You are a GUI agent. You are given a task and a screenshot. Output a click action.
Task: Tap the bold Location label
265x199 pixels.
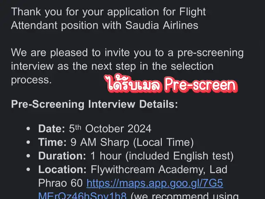(x=63, y=170)
